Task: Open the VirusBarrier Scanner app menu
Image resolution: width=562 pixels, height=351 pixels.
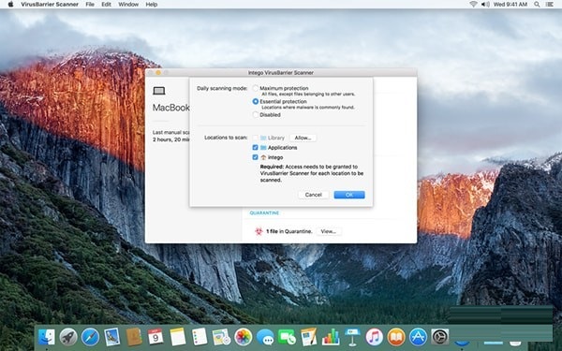Action: coord(50,5)
